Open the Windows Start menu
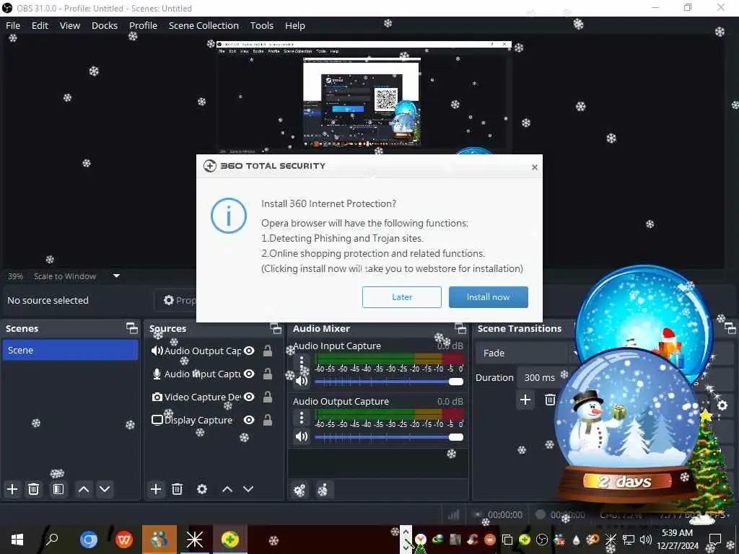The image size is (739, 554). click(x=17, y=540)
